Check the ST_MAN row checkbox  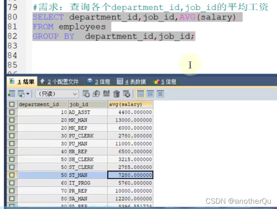coord(12,175)
